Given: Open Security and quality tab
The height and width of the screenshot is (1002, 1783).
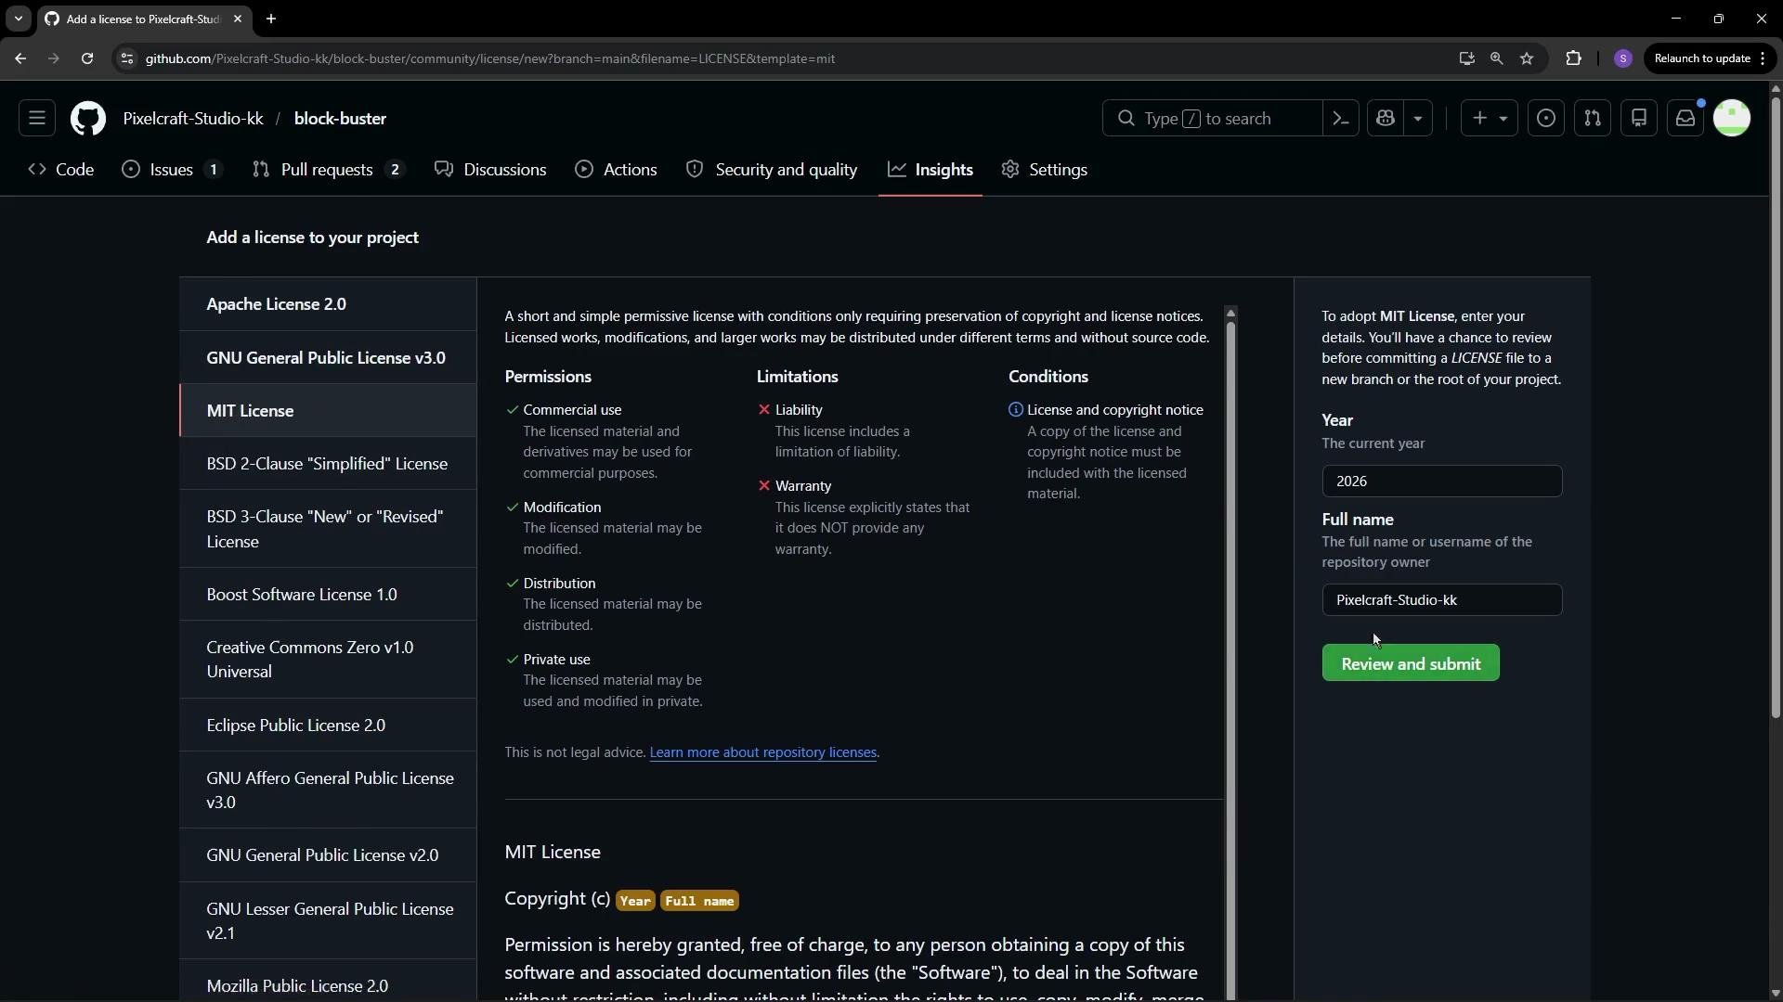Looking at the screenshot, I should pos(772,170).
